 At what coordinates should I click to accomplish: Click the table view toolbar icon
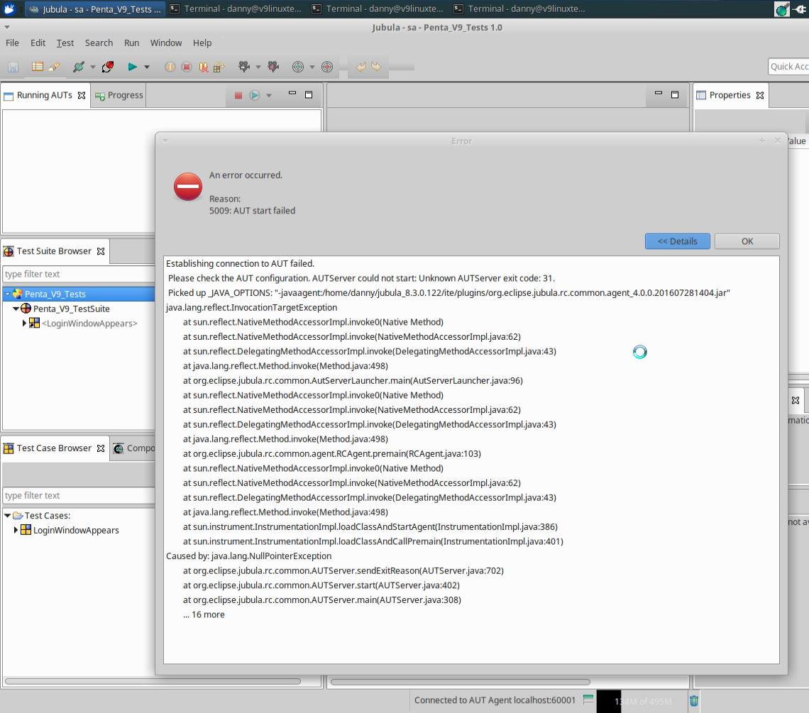[x=37, y=67]
